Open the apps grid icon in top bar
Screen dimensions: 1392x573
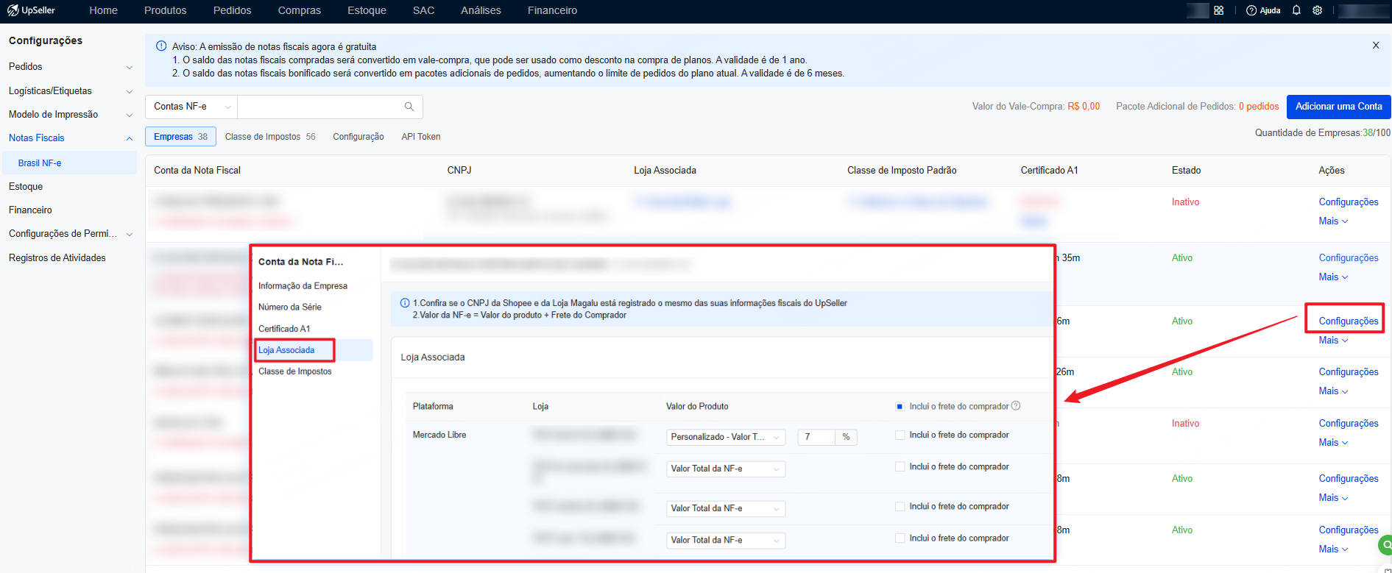(x=1219, y=10)
